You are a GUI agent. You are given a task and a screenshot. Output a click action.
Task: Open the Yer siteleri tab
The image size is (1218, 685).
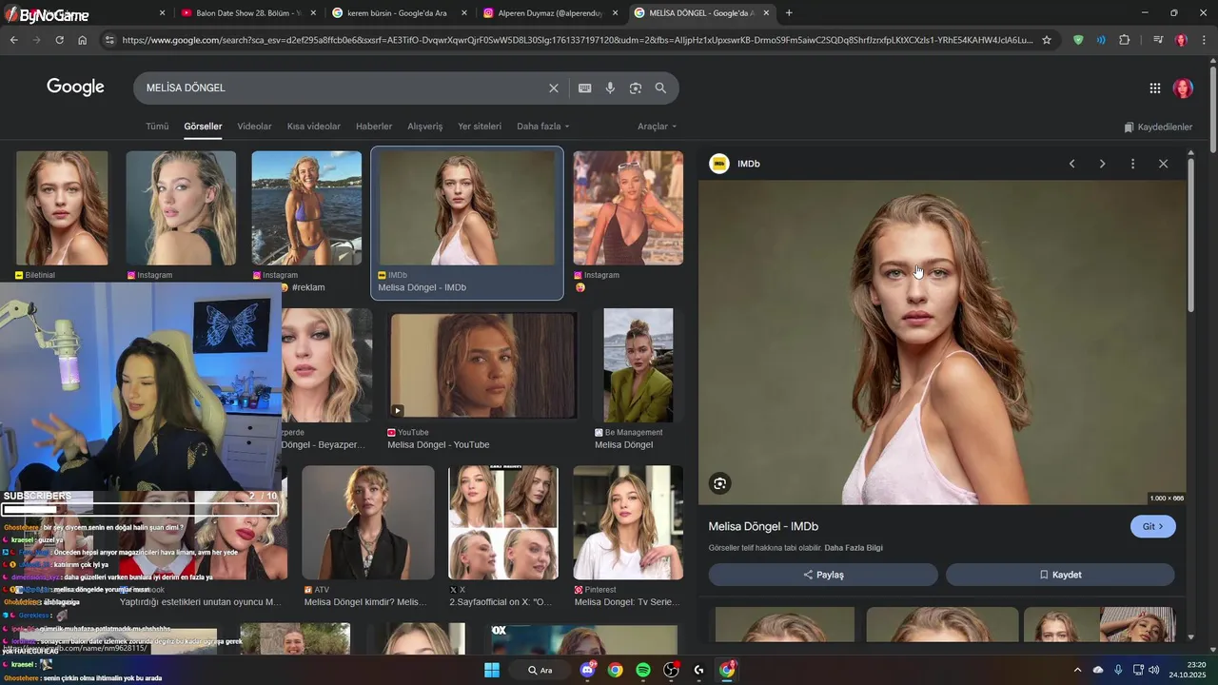480,127
